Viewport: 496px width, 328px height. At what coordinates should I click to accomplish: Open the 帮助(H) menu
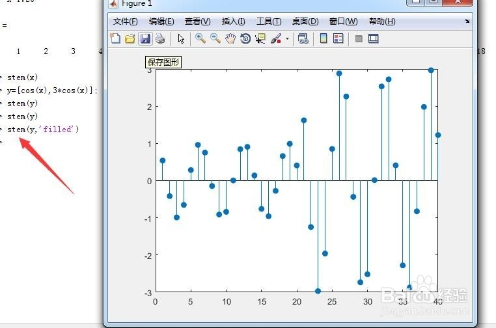coord(382,21)
